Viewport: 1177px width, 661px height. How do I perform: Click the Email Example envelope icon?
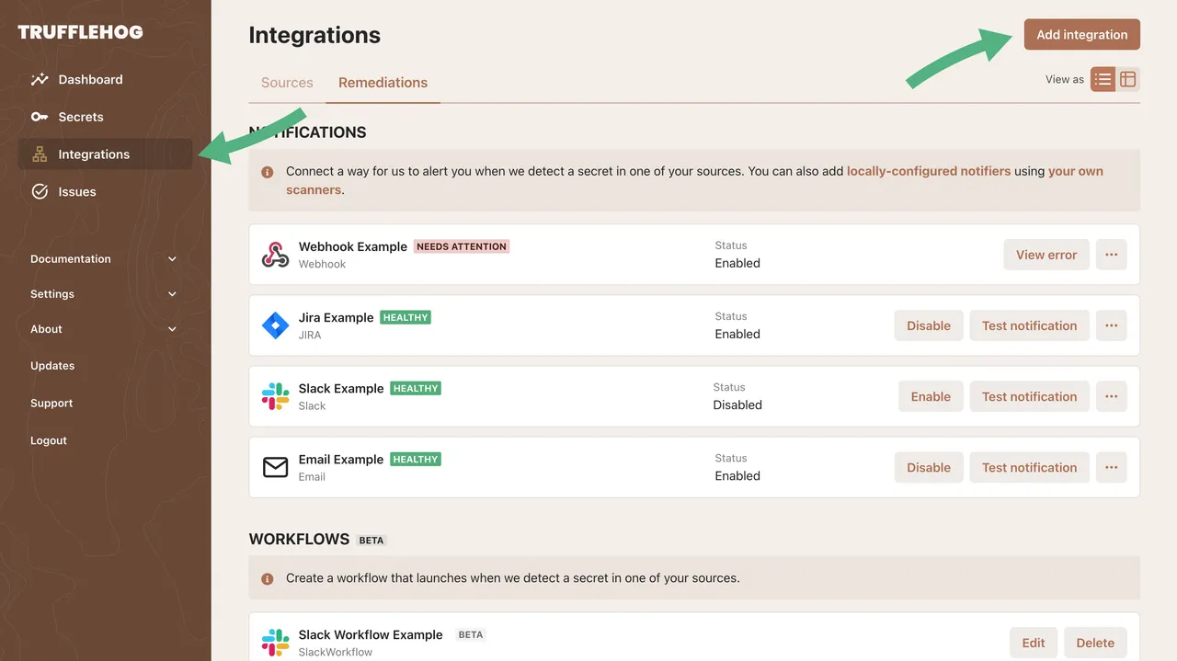coord(275,467)
